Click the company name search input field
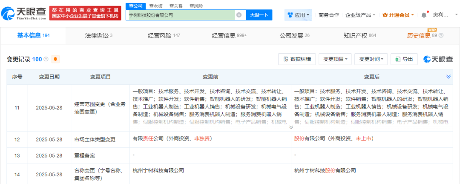Screen dimensions: 460x184 tap(181, 15)
